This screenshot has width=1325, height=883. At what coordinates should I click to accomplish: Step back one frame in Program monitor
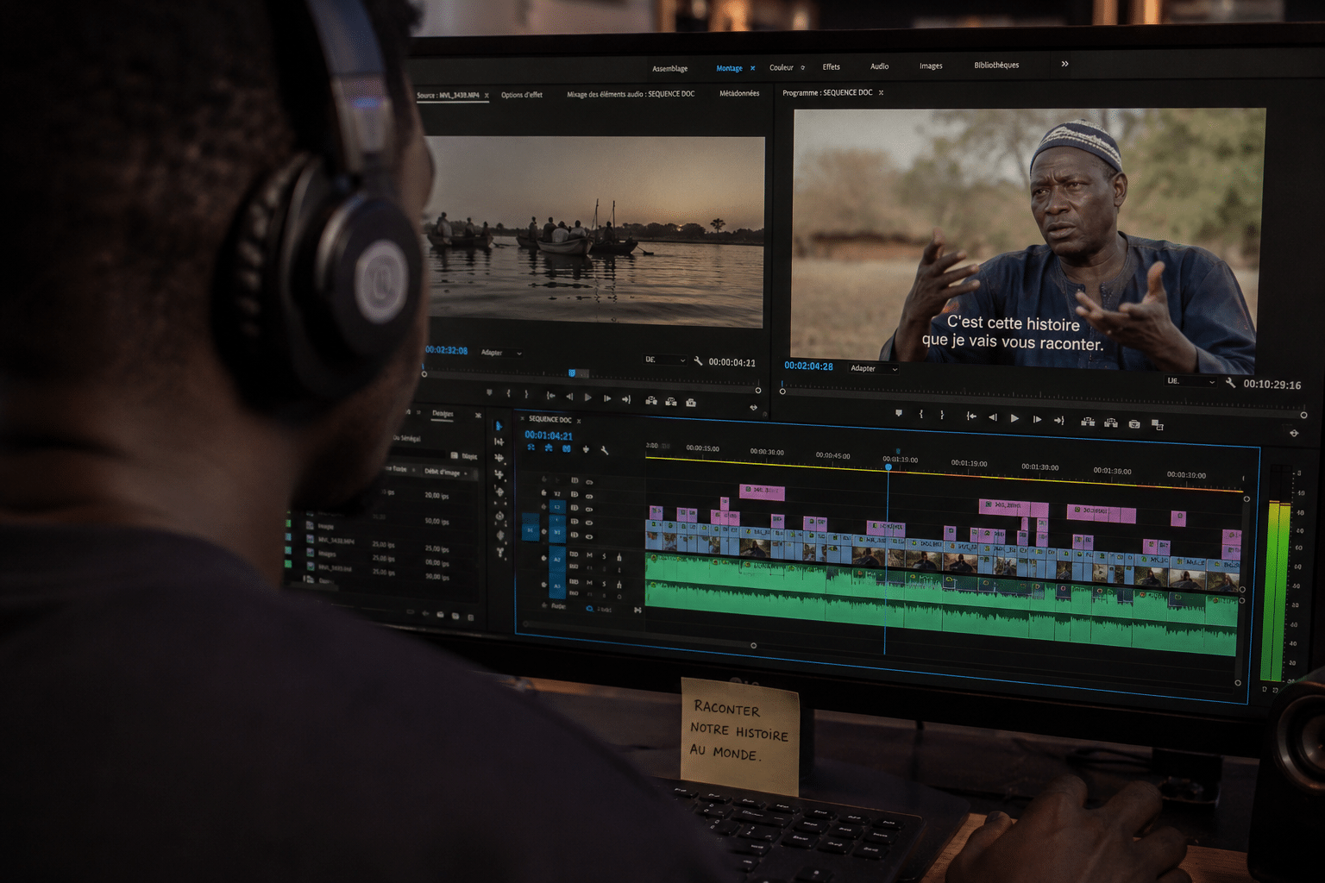(x=993, y=416)
